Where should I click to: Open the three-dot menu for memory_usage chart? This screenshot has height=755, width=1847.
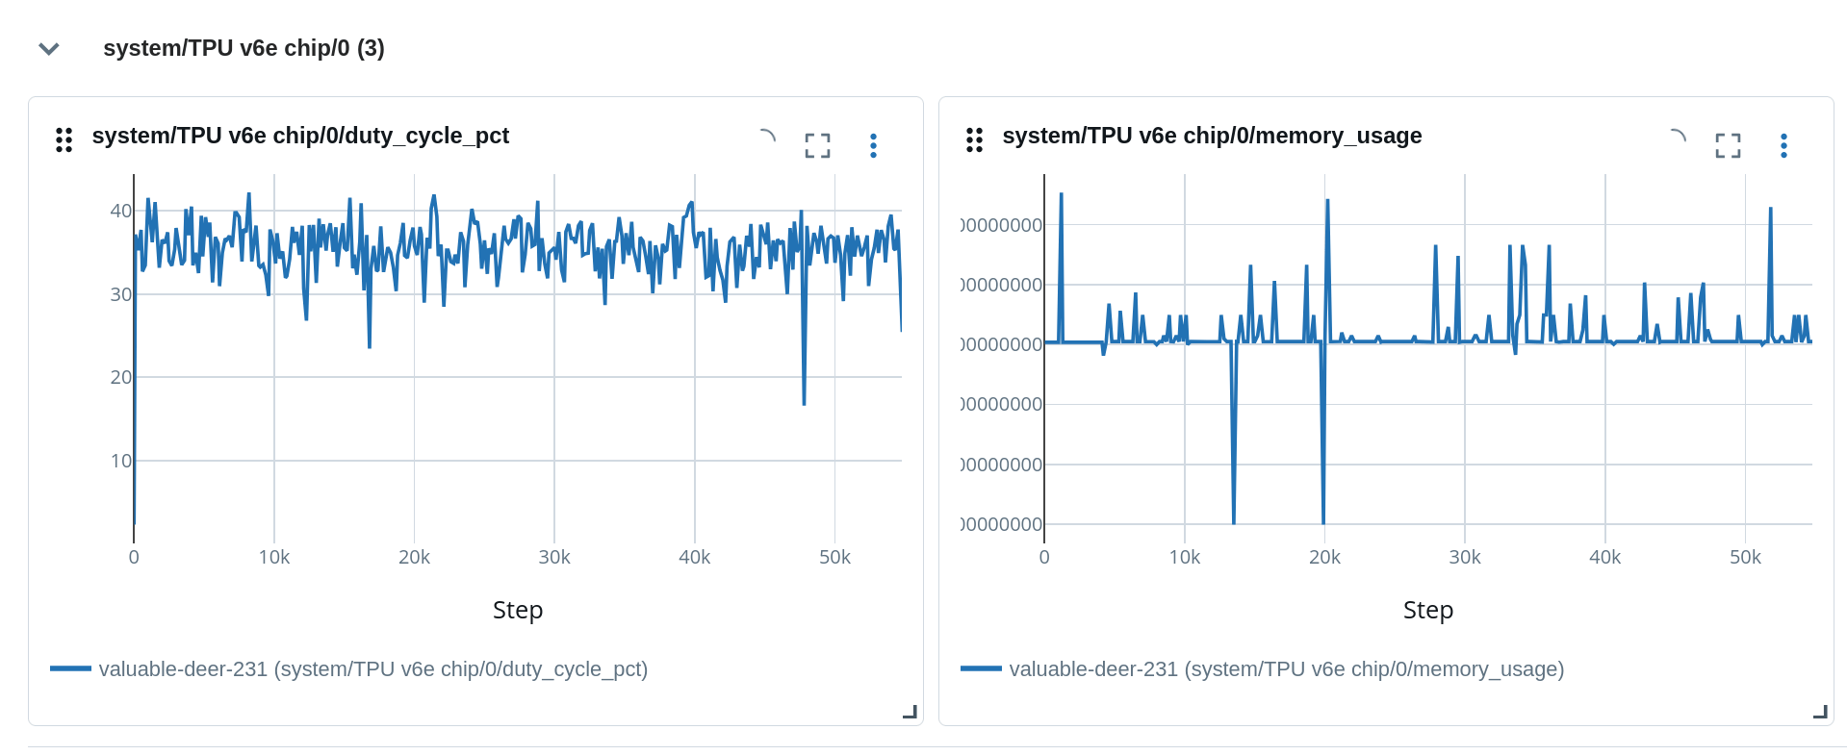(1783, 145)
